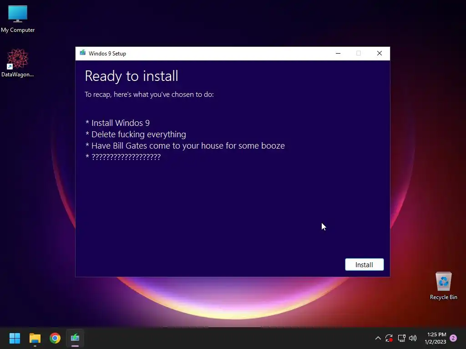Show hidden system tray icons
This screenshot has width=466, height=349.
point(378,338)
